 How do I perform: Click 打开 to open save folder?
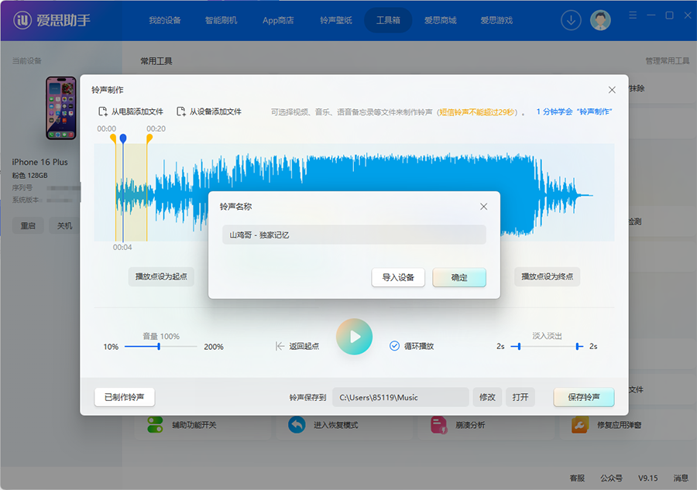click(x=520, y=397)
